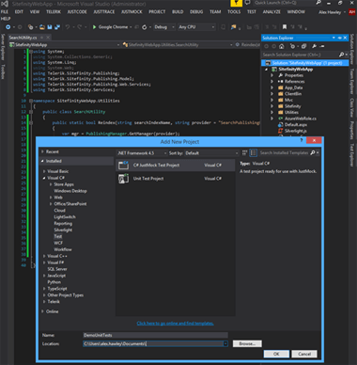Click the Open File folder icon in toolbar
357x365 pixels.
click(42, 27)
